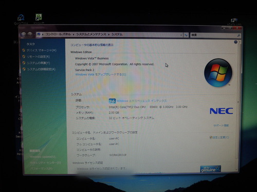Open System protection task link
This screenshot has width=257, height=192.
click(39, 63)
